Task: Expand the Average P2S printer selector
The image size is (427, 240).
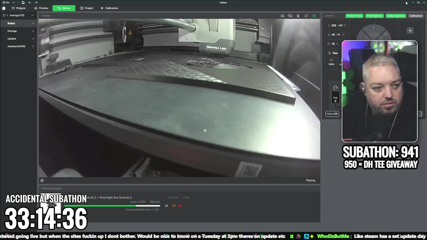Action: point(17,15)
